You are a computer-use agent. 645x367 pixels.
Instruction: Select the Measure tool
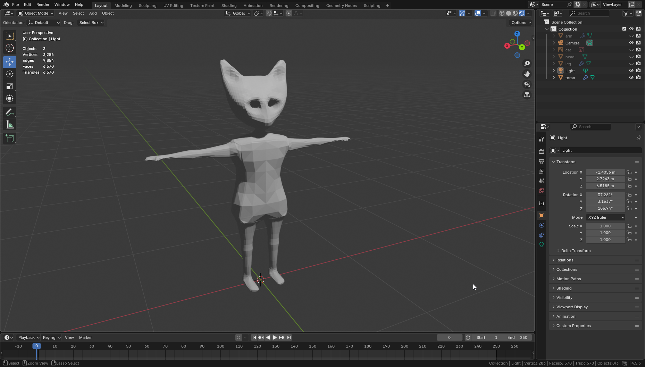pos(10,125)
